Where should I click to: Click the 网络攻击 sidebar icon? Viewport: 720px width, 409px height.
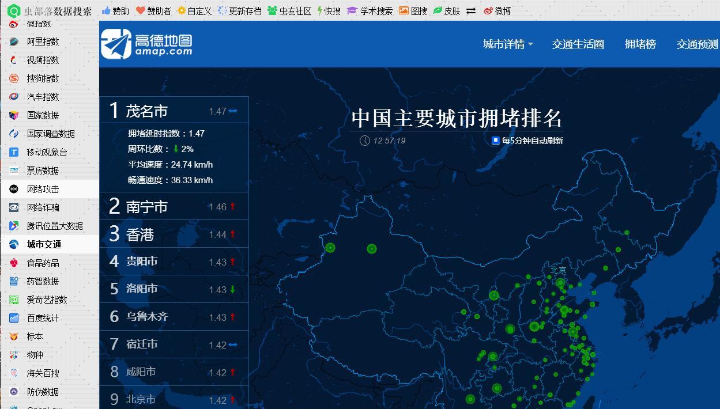pos(13,188)
